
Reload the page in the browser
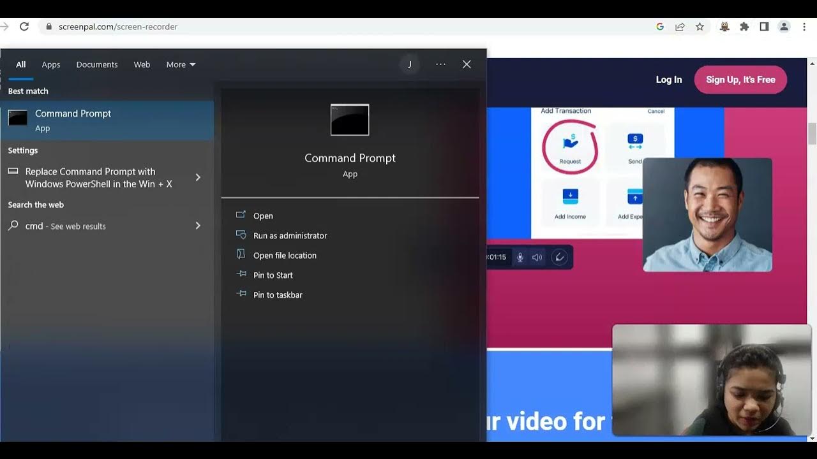(24, 27)
